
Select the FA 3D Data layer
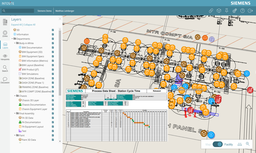[27, 118]
